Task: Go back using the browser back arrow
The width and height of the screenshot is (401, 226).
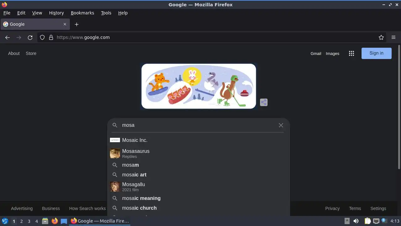Action: pyautogui.click(x=8, y=37)
